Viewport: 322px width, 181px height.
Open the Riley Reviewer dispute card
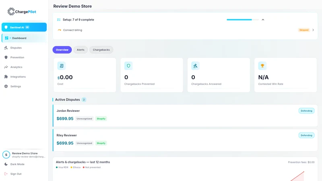pyautogui.click(x=185, y=140)
